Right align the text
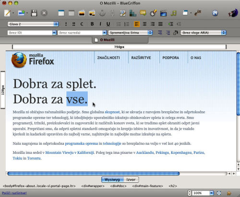Screen dimensions: 240x197 pyautogui.click(x=153, y=24)
